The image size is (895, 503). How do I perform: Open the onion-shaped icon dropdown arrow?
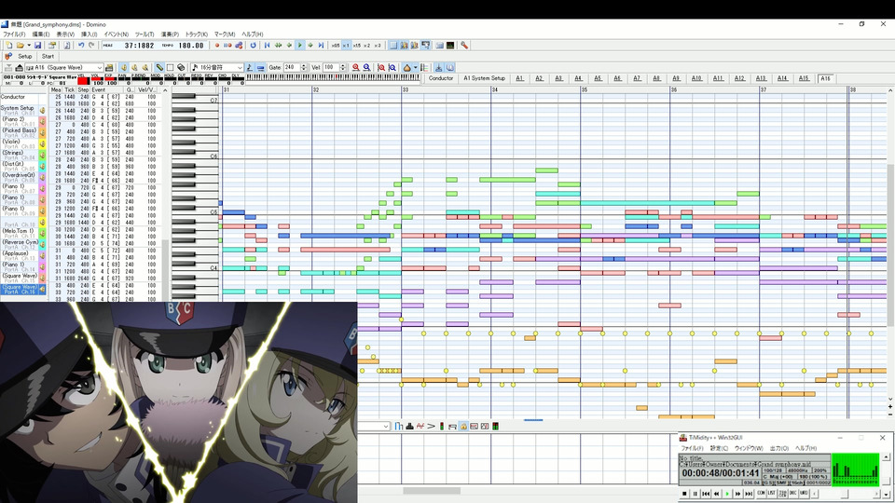(415, 67)
